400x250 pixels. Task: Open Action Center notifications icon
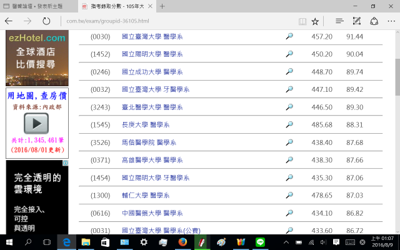[336, 242]
